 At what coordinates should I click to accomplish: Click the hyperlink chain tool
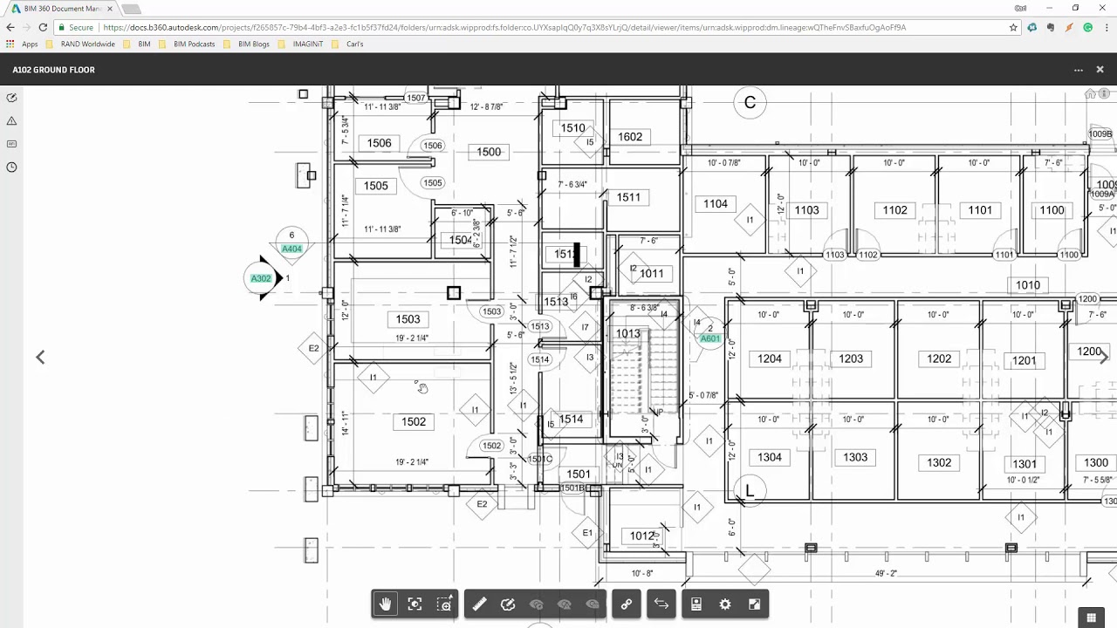pyautogui.click(x=627, y=604)
